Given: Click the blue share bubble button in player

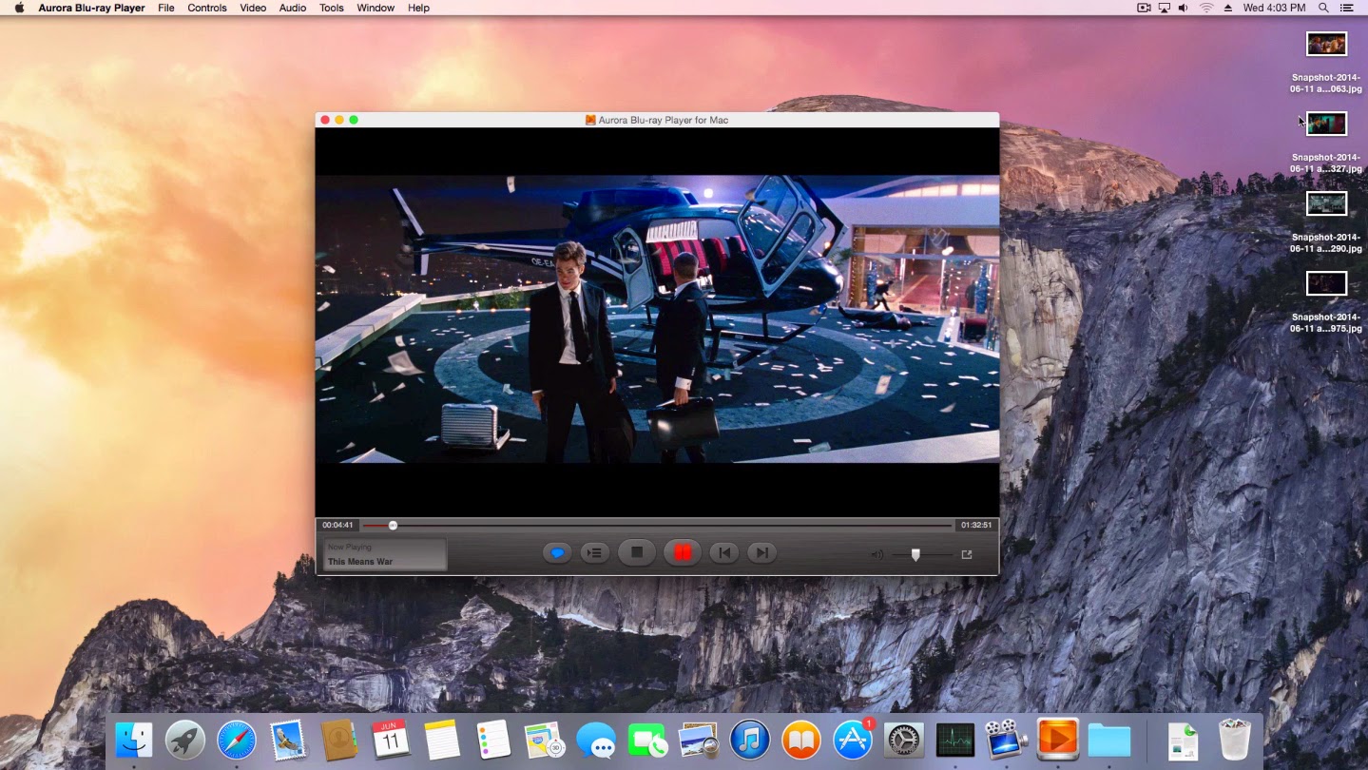Looking at the screenshot, I should [x=557, y=552].
